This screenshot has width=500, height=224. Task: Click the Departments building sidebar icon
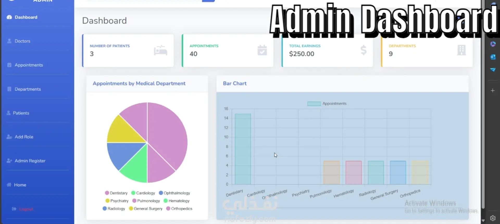(x=9, y=89)
